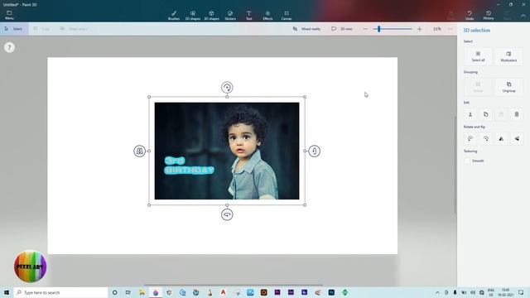Flip selection vertically

517,139
